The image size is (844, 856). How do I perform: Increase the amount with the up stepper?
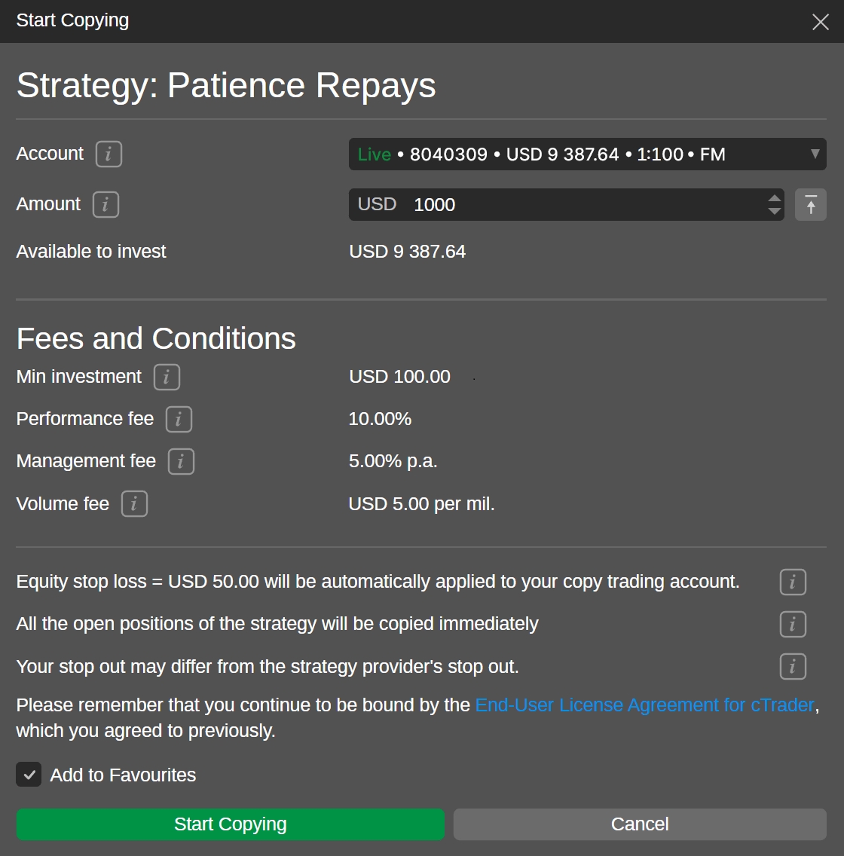[774, 199]
